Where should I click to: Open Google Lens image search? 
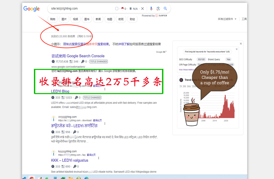point(158,9)
